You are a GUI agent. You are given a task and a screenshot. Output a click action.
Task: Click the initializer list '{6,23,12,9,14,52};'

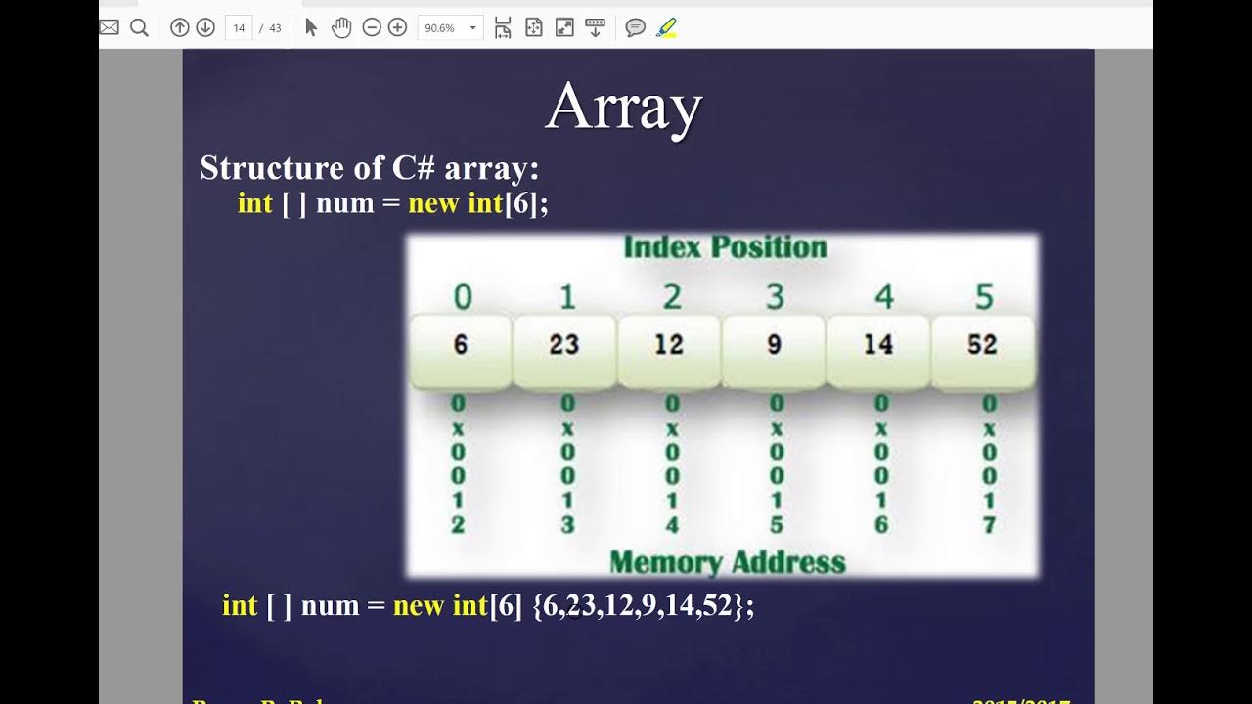643,606
